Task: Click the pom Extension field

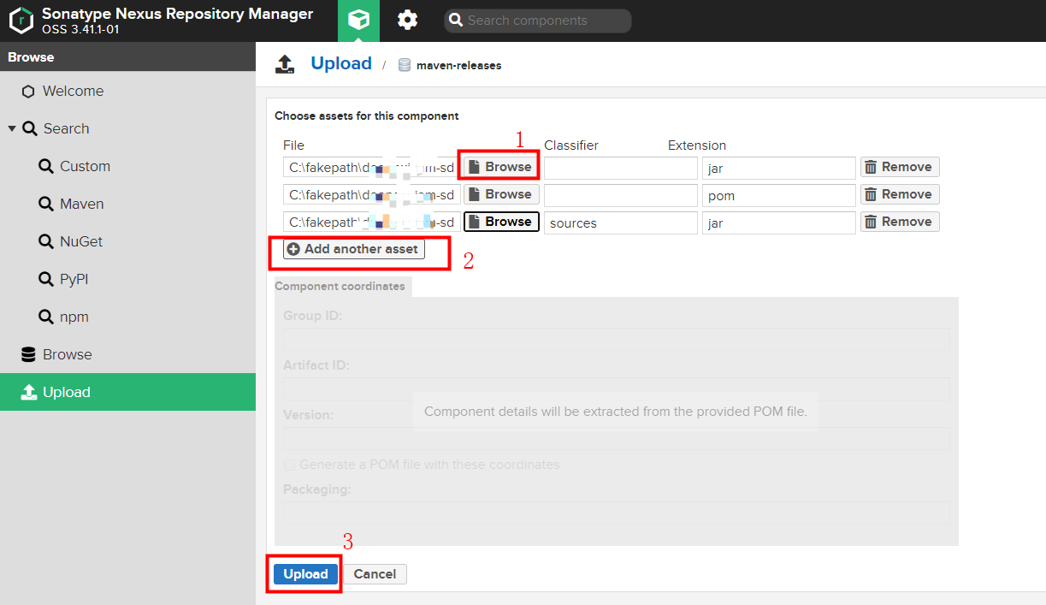Action: (x=779, y=195)
